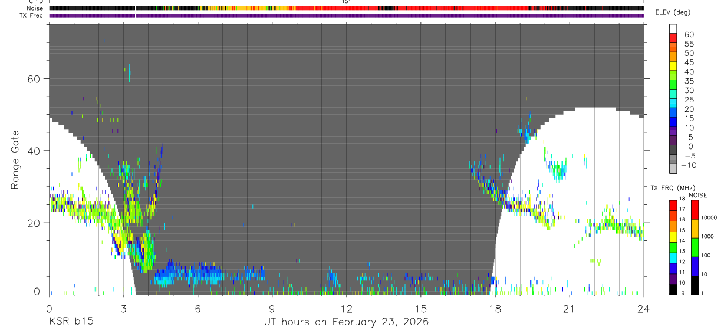Click the '24' tick on UT hours axis

[x=644, y=309]
